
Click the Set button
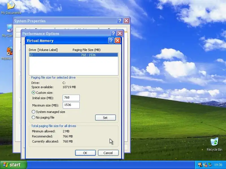pyautogui.click(x=105, y=118)
